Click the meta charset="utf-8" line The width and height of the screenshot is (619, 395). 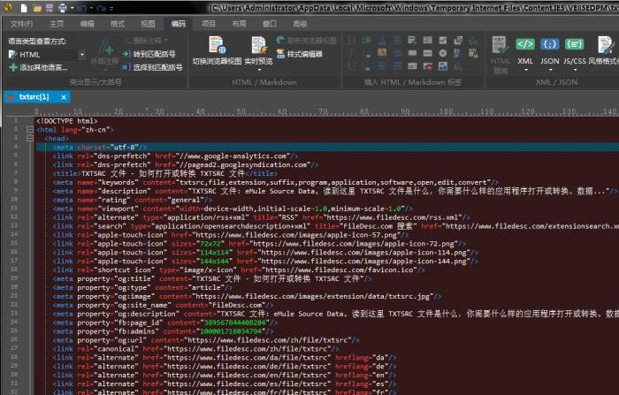[99, 148]
